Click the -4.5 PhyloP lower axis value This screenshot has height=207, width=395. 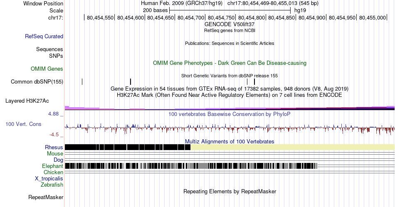click(x=54, y=135)
